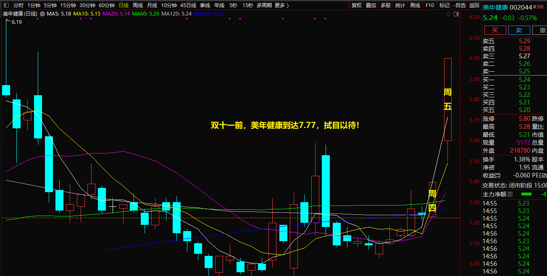This screenshot has height=276, width=547.
Task: Click the MA10: 5.15 indicator label
Action: [87, 14]
